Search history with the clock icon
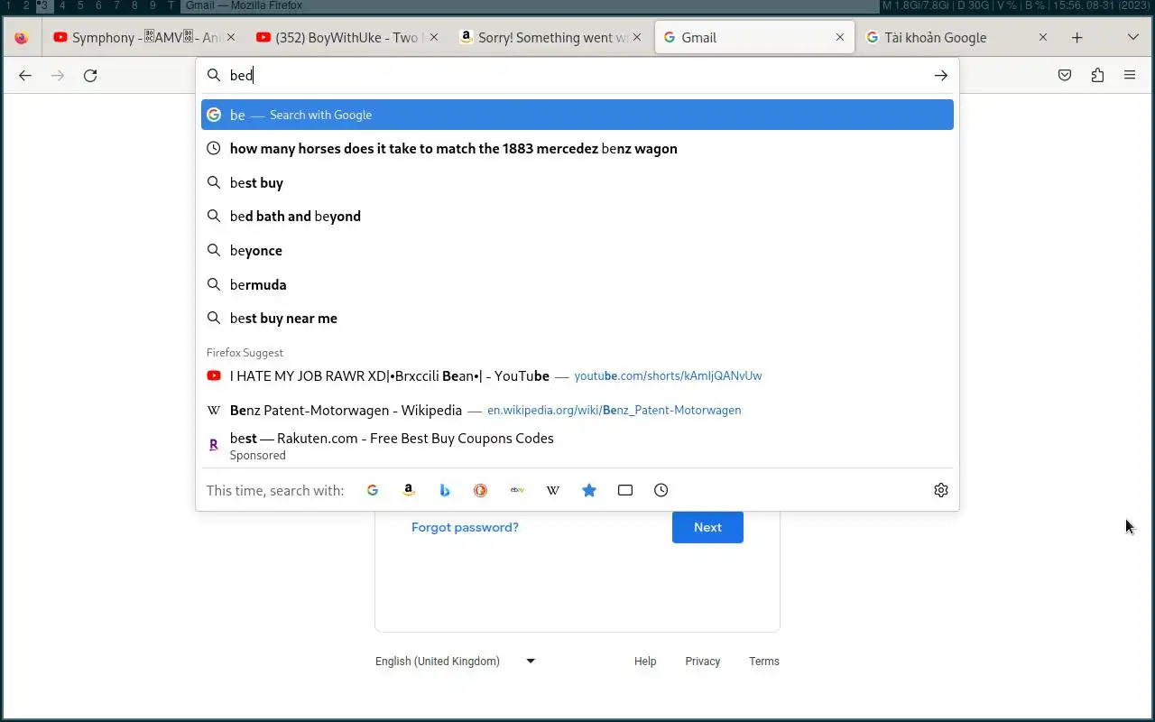Viewport: 1155px width, 722px height. [x=661, y=490]
